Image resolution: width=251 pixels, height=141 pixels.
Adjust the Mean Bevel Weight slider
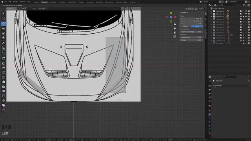(191, 32)
